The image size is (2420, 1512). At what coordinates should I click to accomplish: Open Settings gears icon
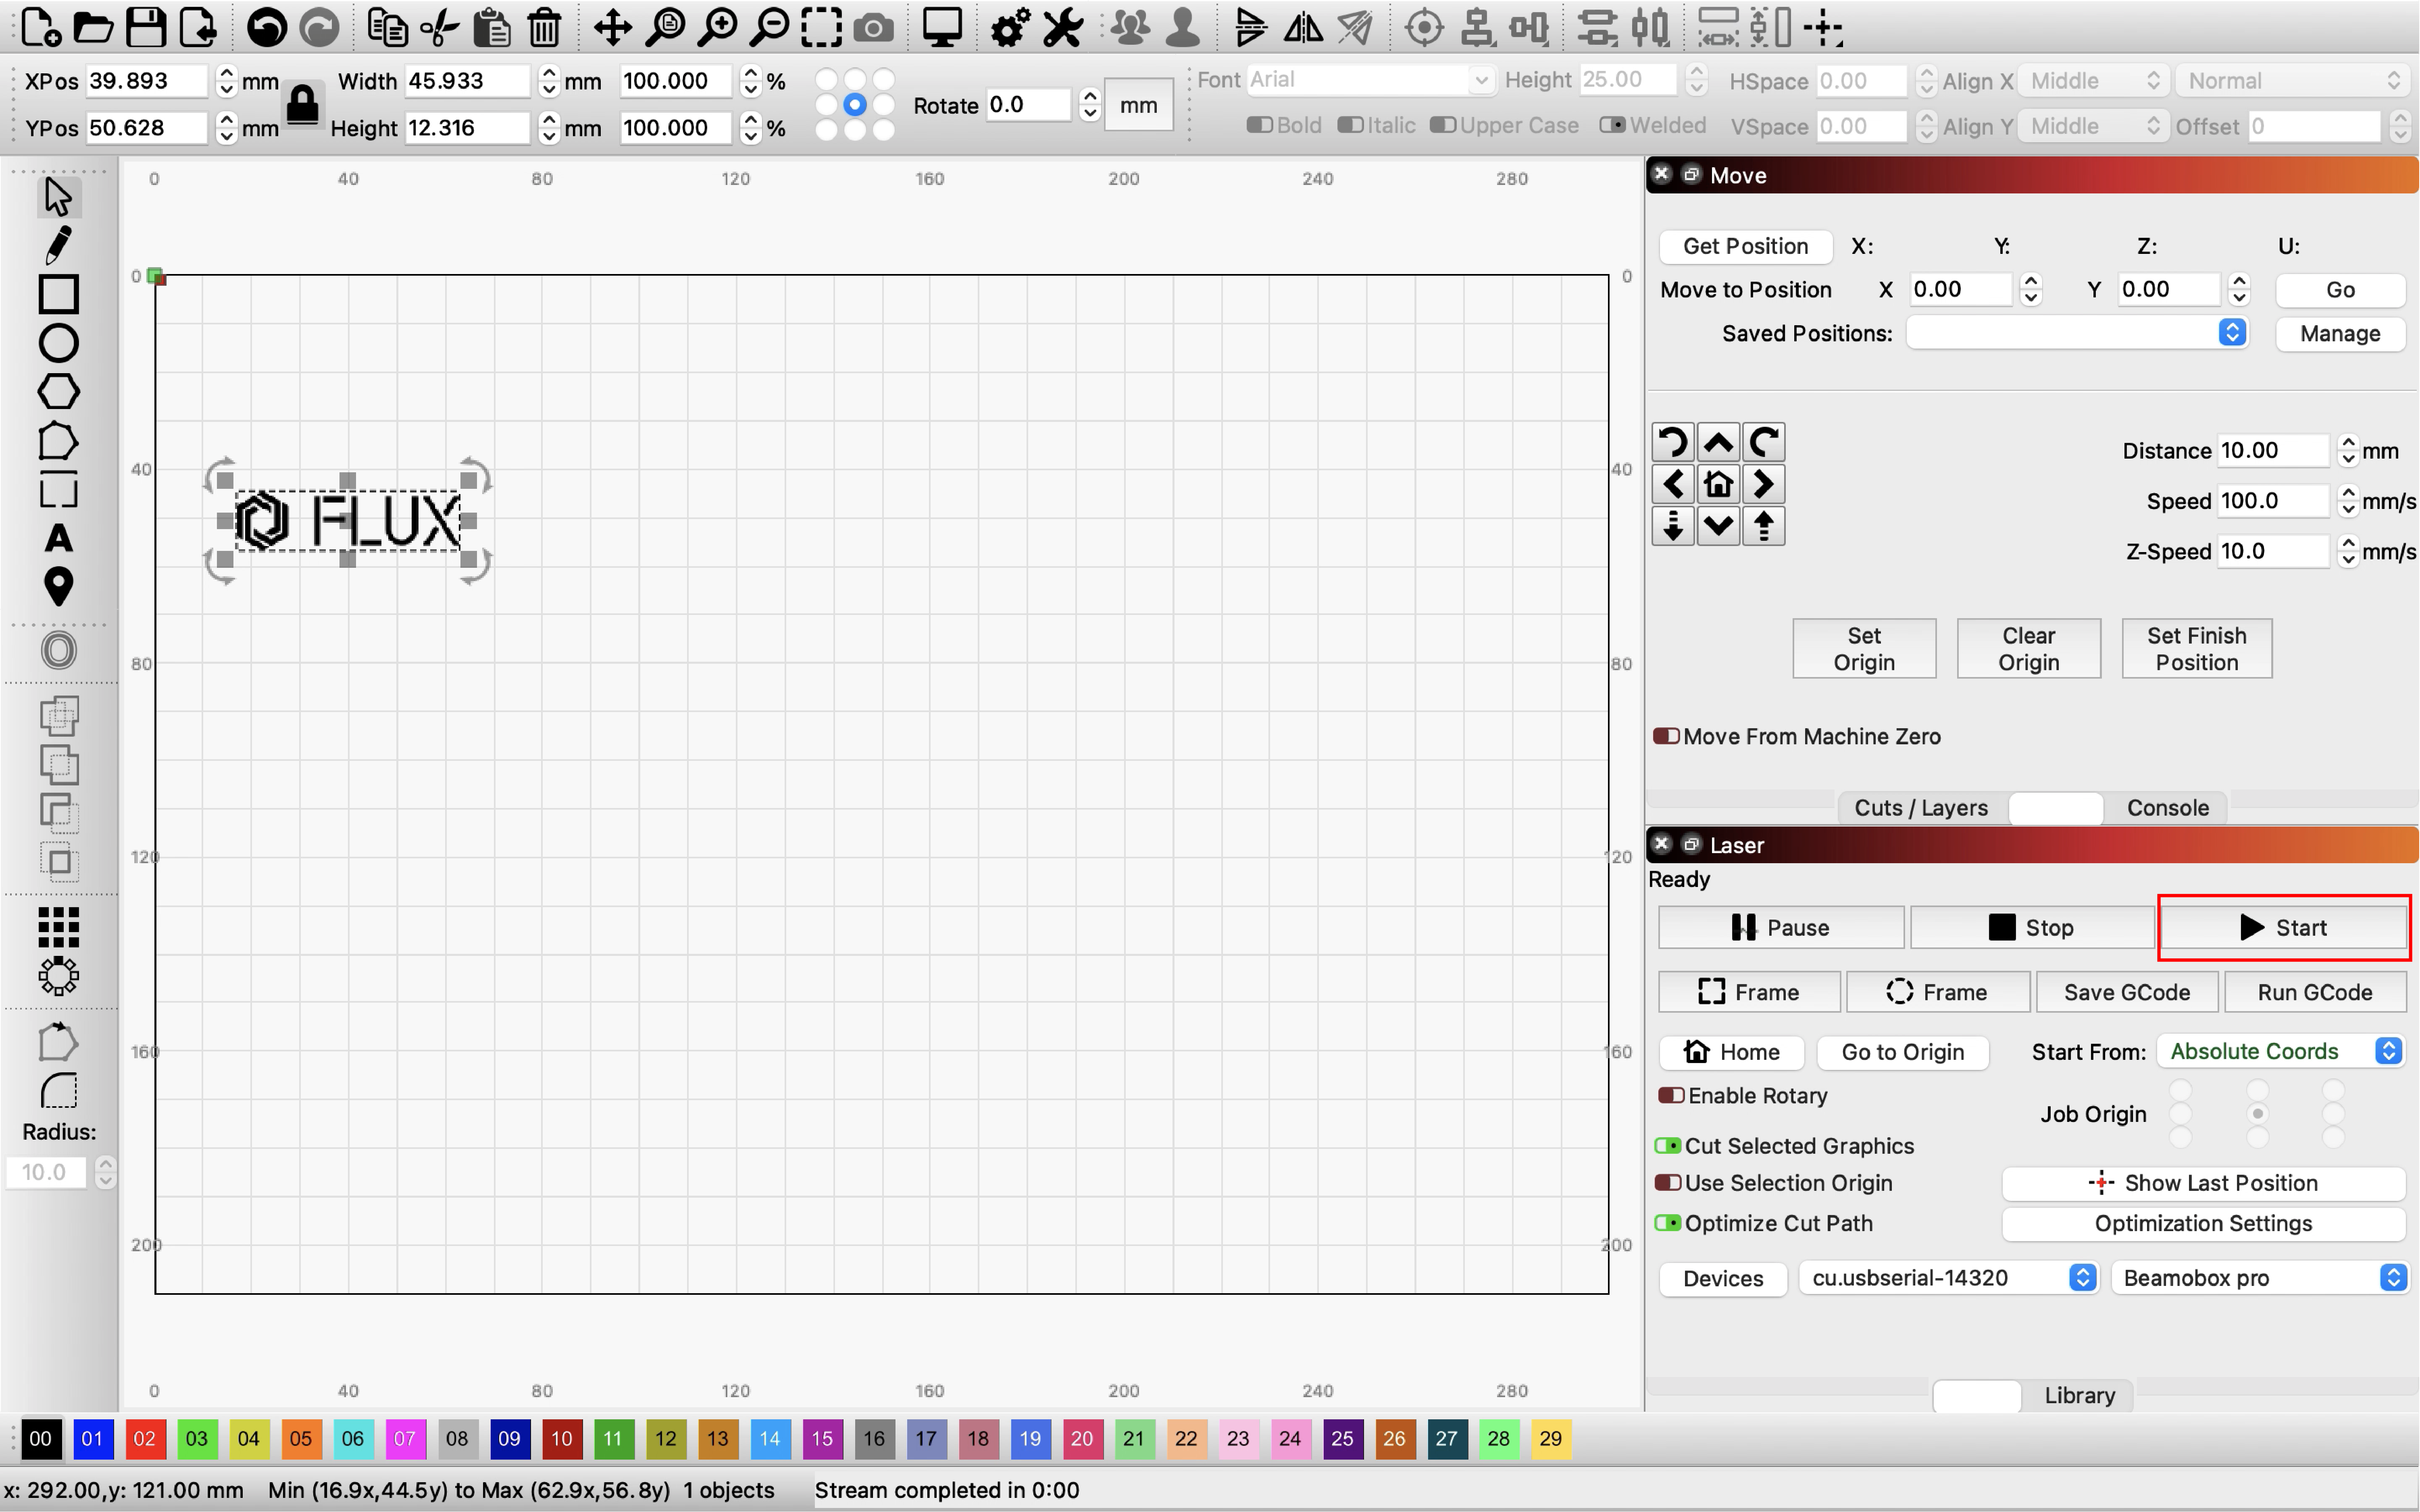[1010, 28]
